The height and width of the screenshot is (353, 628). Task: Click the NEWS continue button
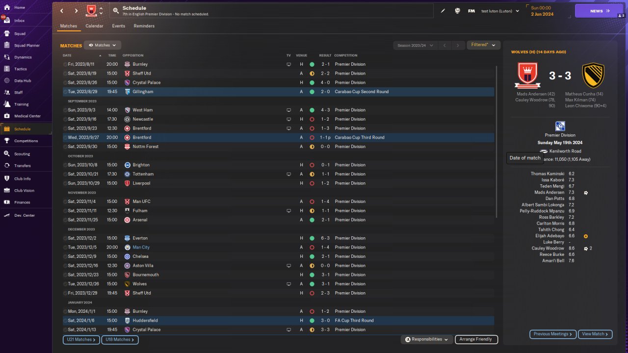tap(599, 11)
